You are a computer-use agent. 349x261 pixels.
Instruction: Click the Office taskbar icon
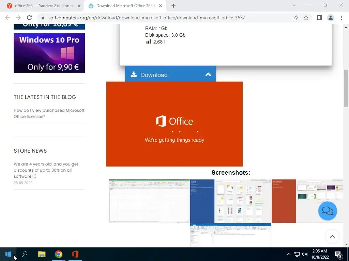[75, 254]
